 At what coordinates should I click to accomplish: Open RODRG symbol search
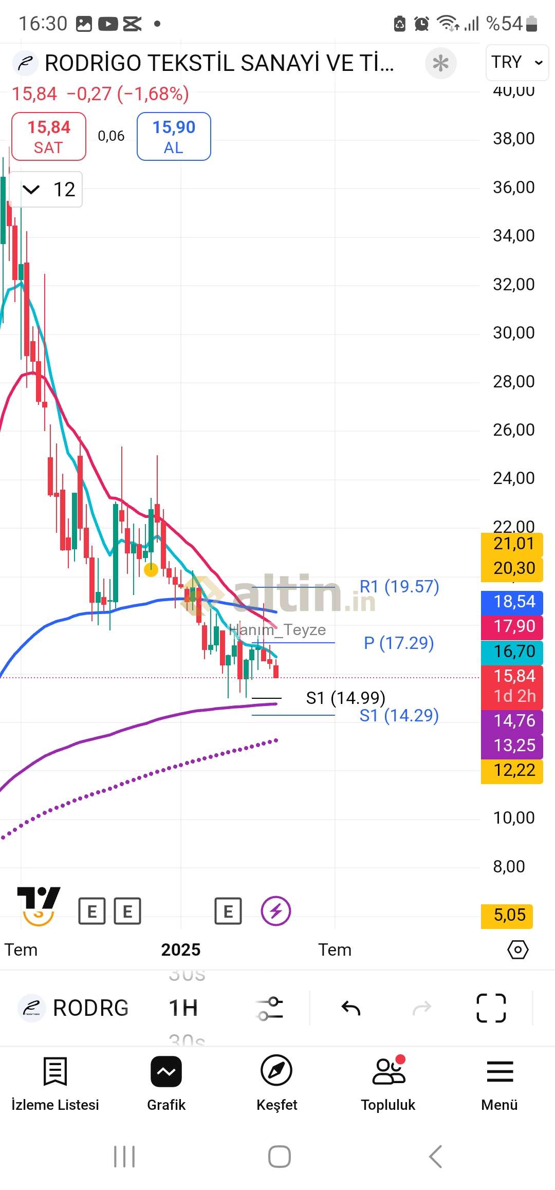tap(73, 1008)
